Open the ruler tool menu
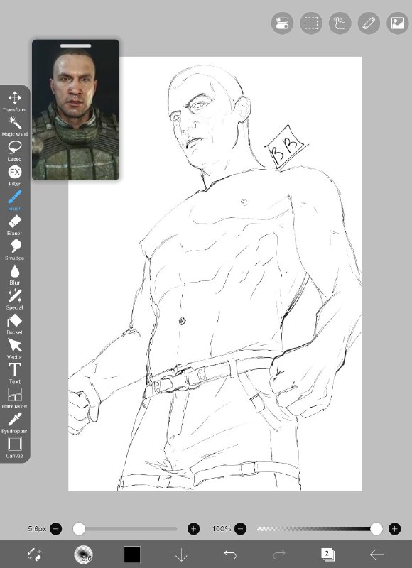The width and height of the screenshot is (412, 568). coord(369,23)
